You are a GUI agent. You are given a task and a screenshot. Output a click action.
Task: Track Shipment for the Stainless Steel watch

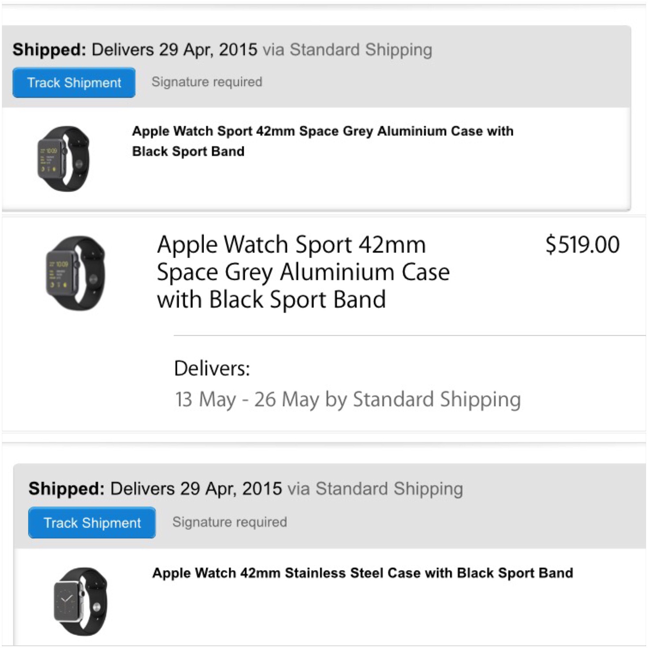[x=92, y=523]
